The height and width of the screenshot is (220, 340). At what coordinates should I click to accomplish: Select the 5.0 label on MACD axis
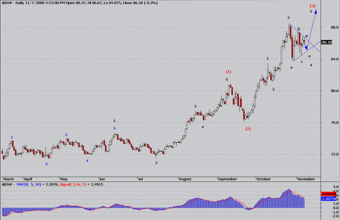pos(336,187)
